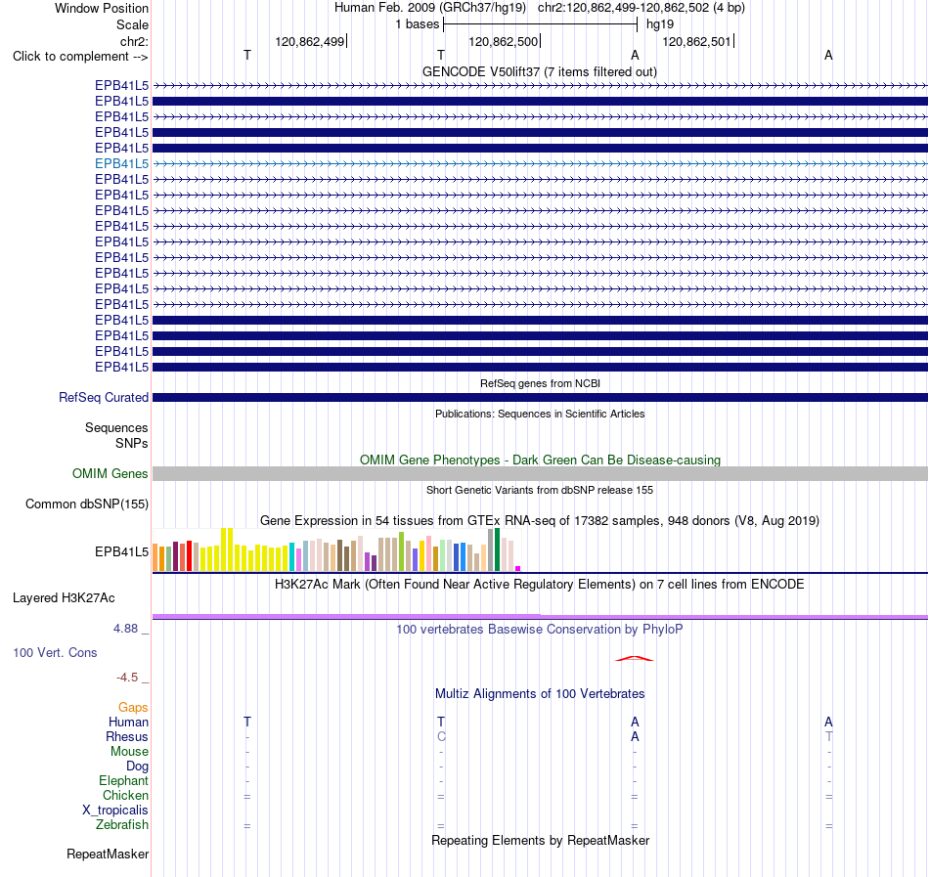Open 100 vertebrates Basewise Conservation by PhyloP title
The image size is (929, 877).
539,629
